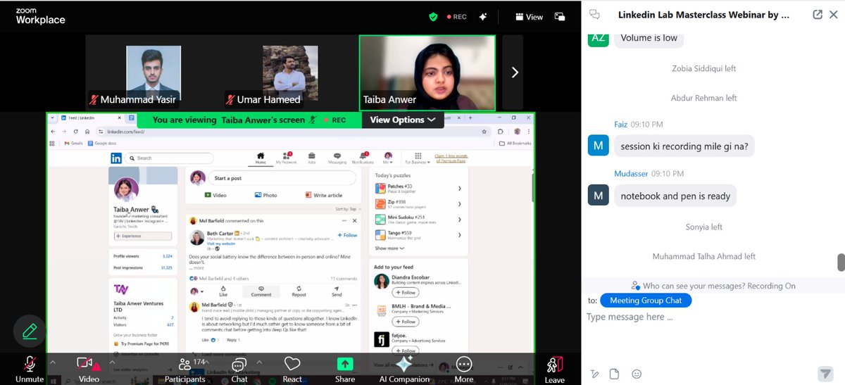Leave the meeting
The width and height of the screenshot is (845, 385).
pos(555,368)
